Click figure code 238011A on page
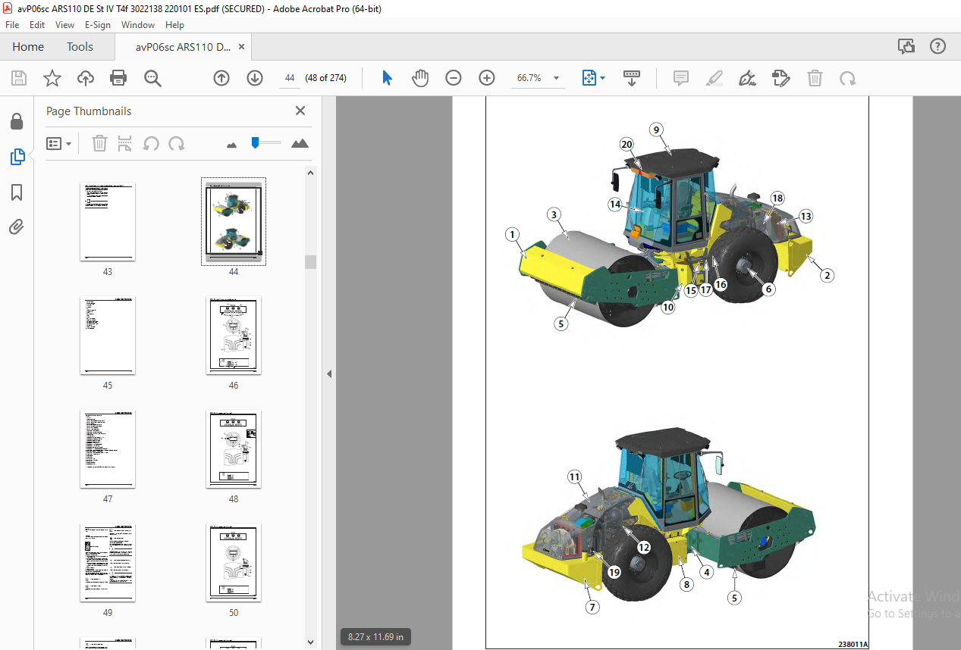Viewport: 961px width, 650px height. (853, 644)
